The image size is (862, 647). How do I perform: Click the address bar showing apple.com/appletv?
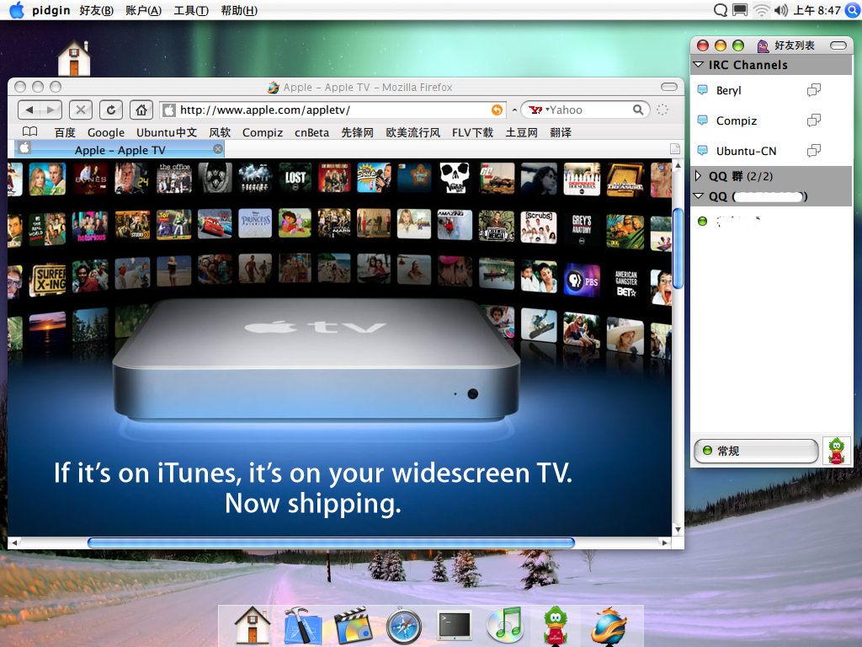(x=333, y=110)
